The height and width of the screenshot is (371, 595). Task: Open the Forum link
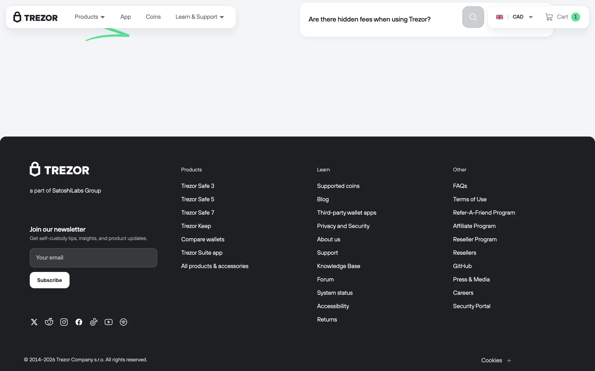(x=325, y=279)
